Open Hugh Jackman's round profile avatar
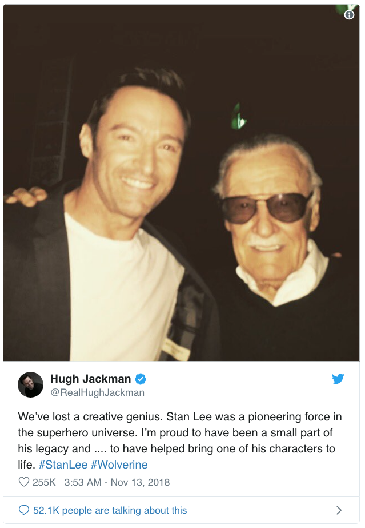Viewport: 365px width, 528px height. pos(31,384)
